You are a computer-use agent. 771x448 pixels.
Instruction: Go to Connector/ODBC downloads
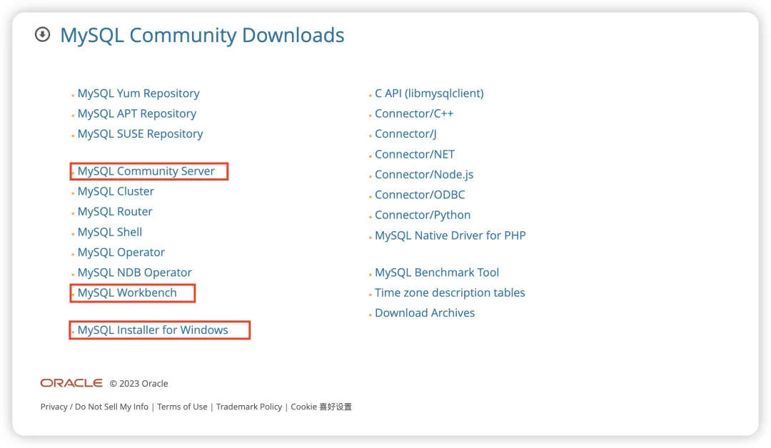(420, 195)
